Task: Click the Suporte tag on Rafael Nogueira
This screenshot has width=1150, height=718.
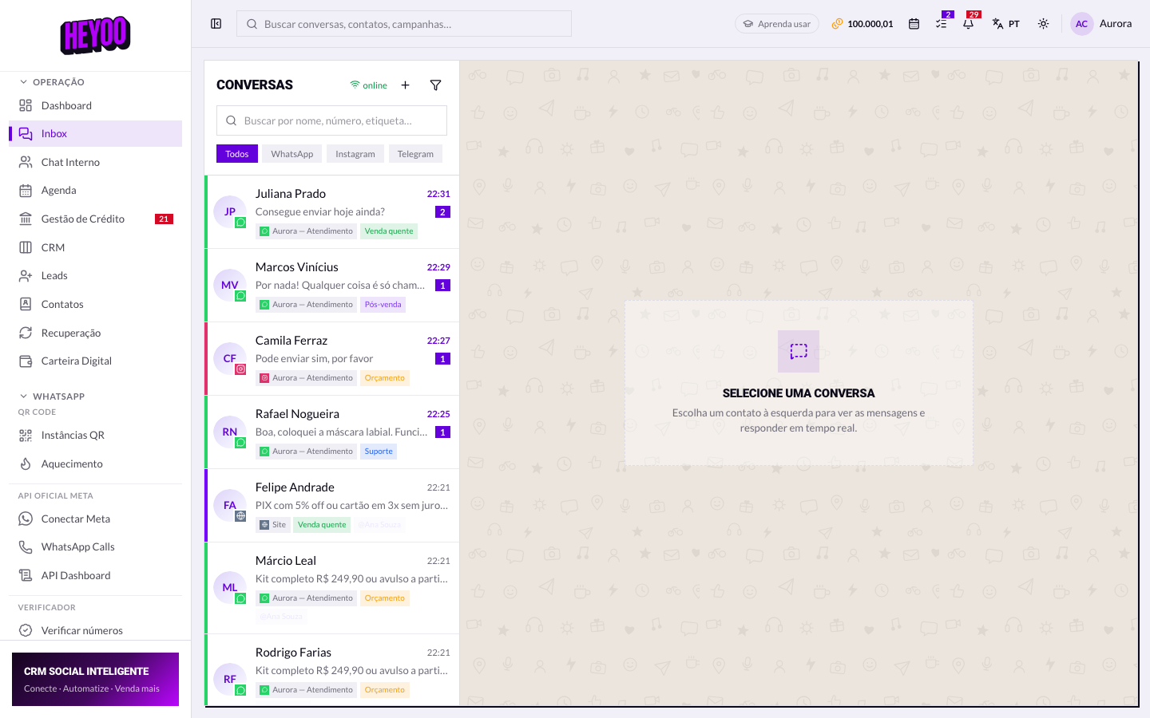Action: point(379,452)
